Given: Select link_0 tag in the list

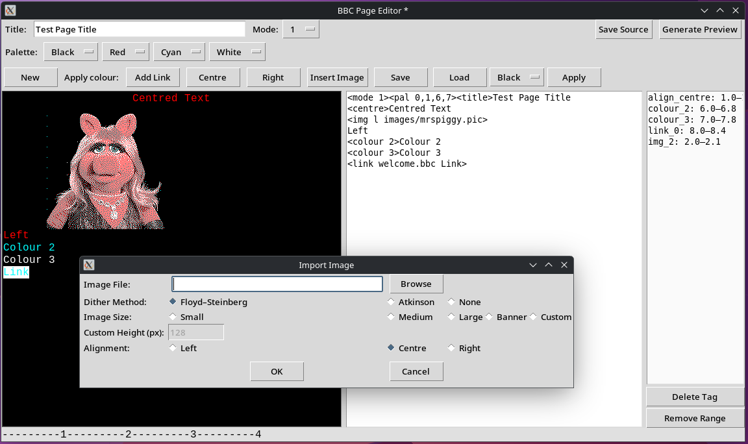Looking at the screenshot, I should pos(686,131).
